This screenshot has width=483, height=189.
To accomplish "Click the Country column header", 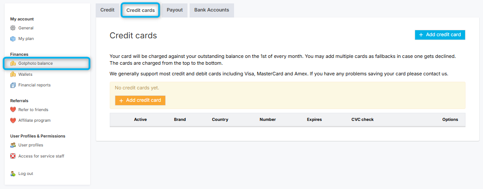I will [x=220, y=120].
